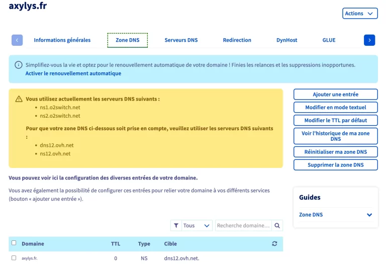Click the dns12.ovh.net. target cell
The image size is (386, 264).
pos(181,258)
